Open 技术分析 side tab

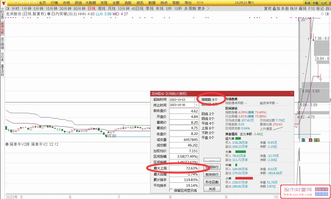(x=2, y=28)
